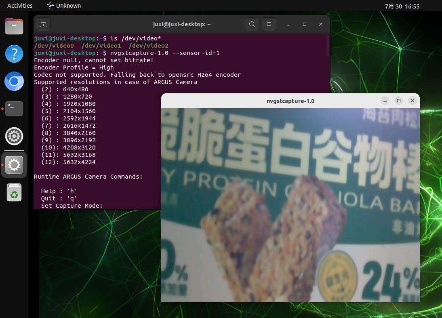Click the 640x480 resolution line
Viewport: 442px width, 318px height.
(65, 89)
